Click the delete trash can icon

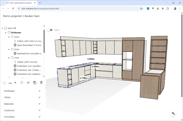pyautogui.click(x=41, y=83)
